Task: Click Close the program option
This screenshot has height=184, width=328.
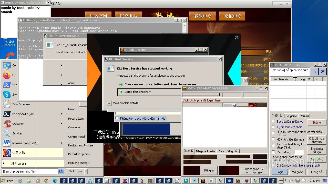Action: 149,92
